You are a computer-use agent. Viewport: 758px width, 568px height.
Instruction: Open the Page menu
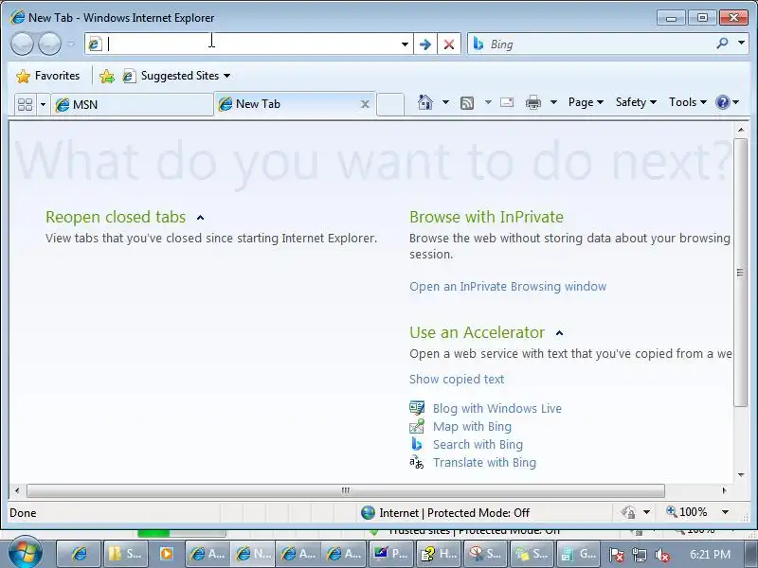pos(586,102)
